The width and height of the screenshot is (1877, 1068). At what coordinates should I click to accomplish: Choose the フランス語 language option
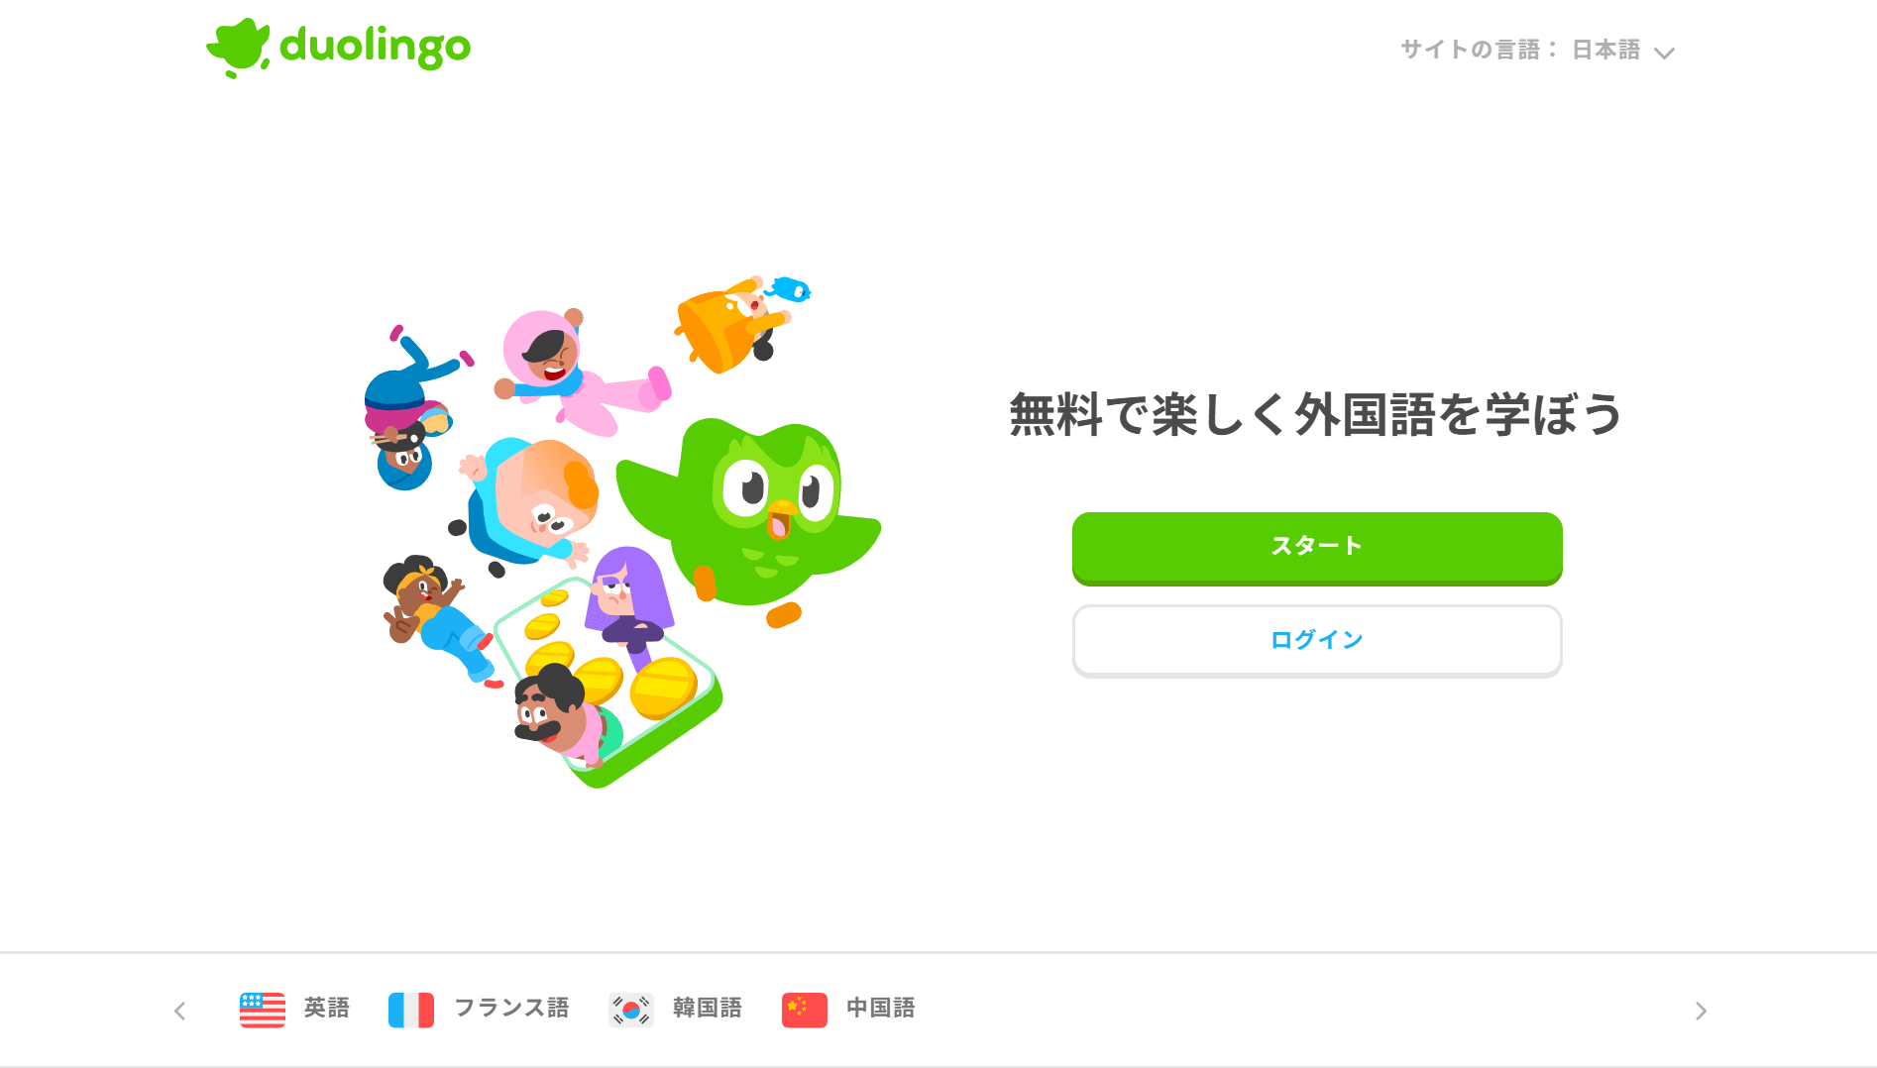click(511, 1009)
